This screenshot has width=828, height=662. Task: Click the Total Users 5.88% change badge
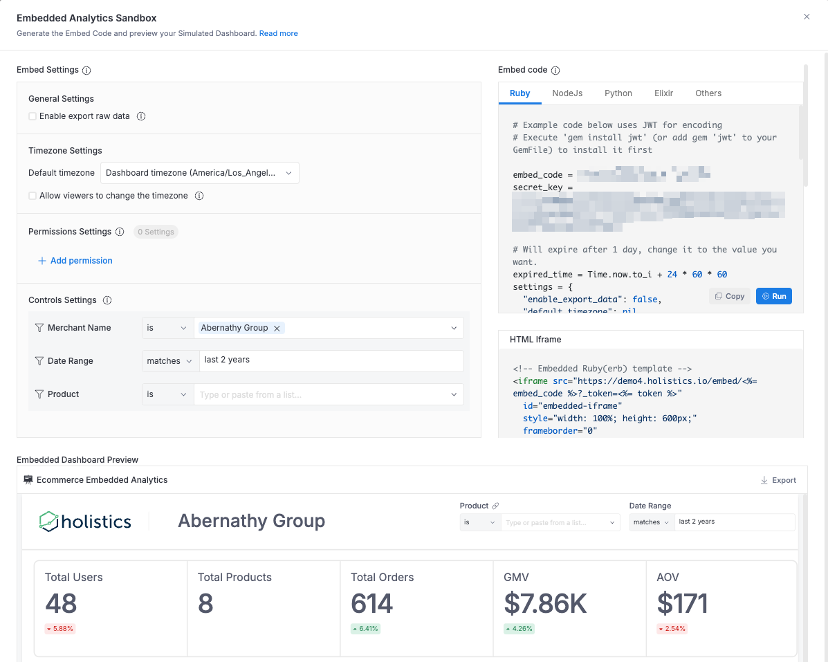click(x=60, y=629)
